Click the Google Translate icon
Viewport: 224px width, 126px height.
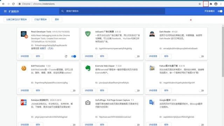point(152,102)
